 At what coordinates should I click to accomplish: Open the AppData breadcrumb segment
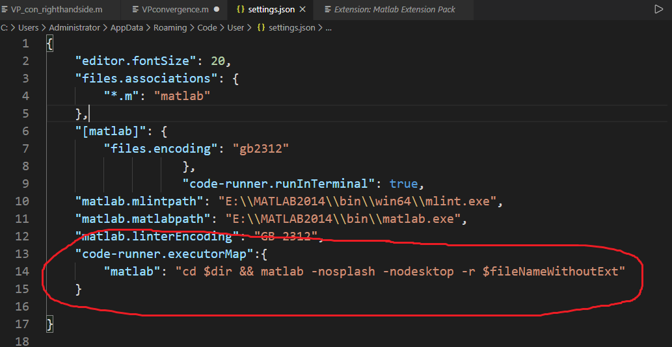126,28
